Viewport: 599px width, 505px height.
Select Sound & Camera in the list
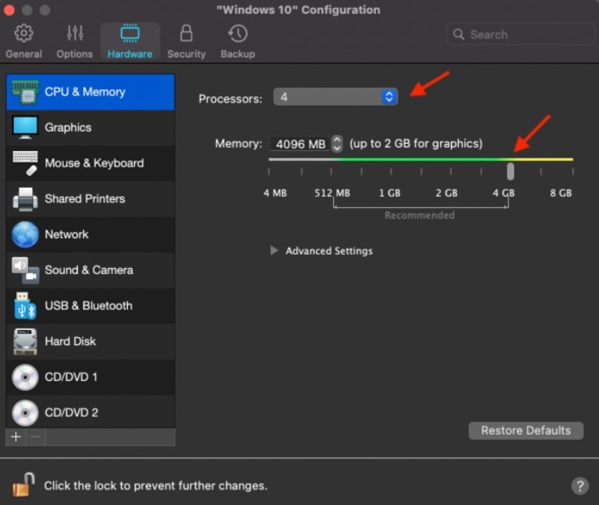[90, 270]
